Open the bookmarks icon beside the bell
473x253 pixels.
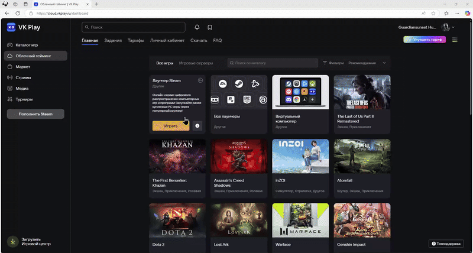tap(210, 27)
